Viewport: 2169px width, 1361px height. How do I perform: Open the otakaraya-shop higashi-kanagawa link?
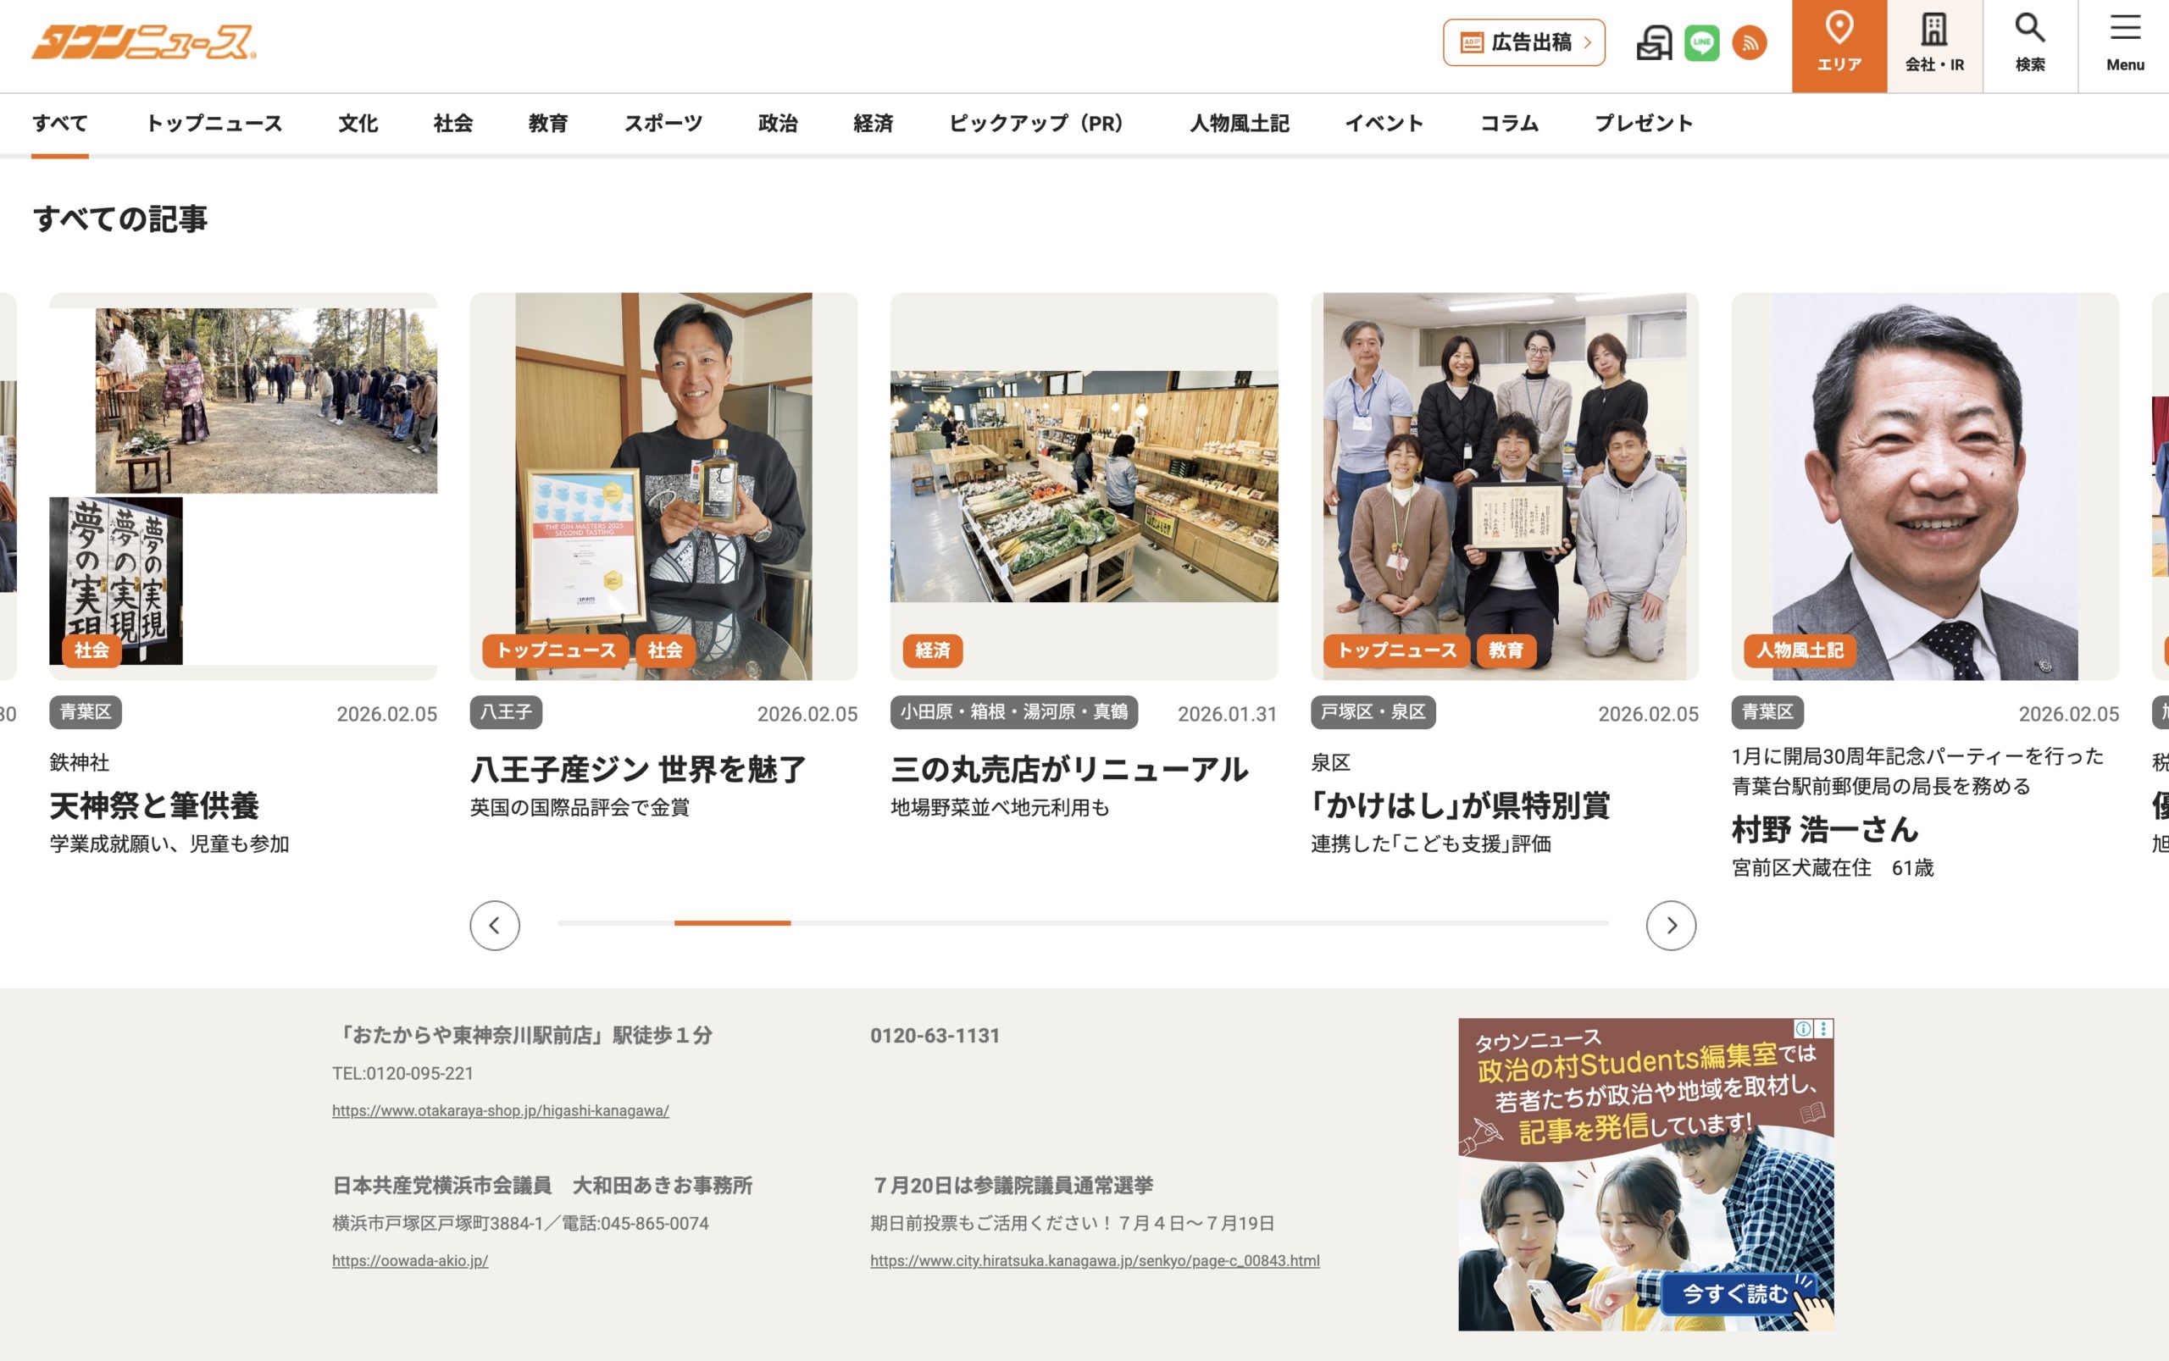pyautogui.click(x=500, y=1111)
